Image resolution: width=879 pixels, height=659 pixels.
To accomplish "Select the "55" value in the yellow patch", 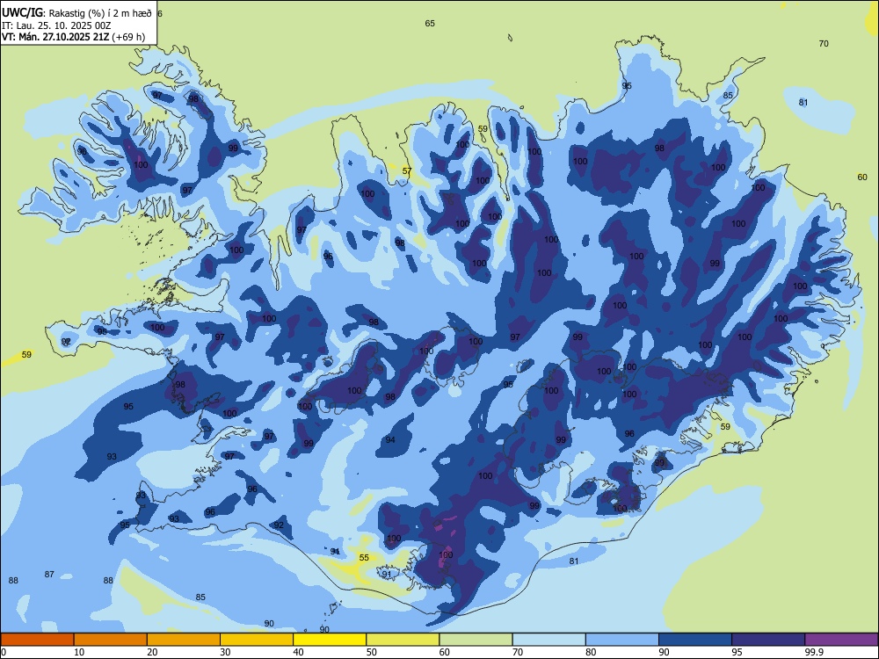I will pos(365,558).
